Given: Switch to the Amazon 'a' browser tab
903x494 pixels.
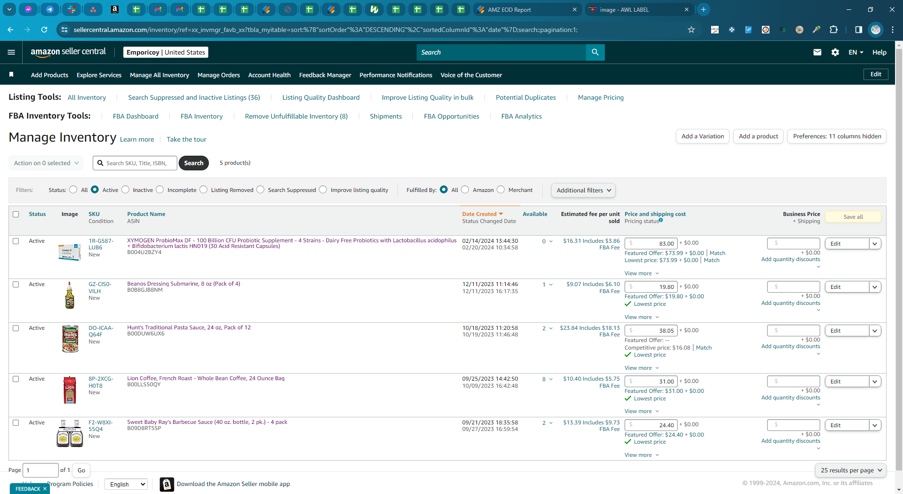Looking at the screenshot, I should click(115, 9).
